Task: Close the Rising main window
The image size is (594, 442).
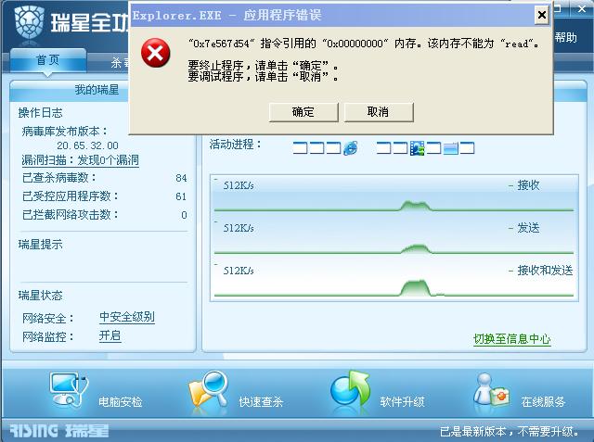Action: [x=582, y=8]
